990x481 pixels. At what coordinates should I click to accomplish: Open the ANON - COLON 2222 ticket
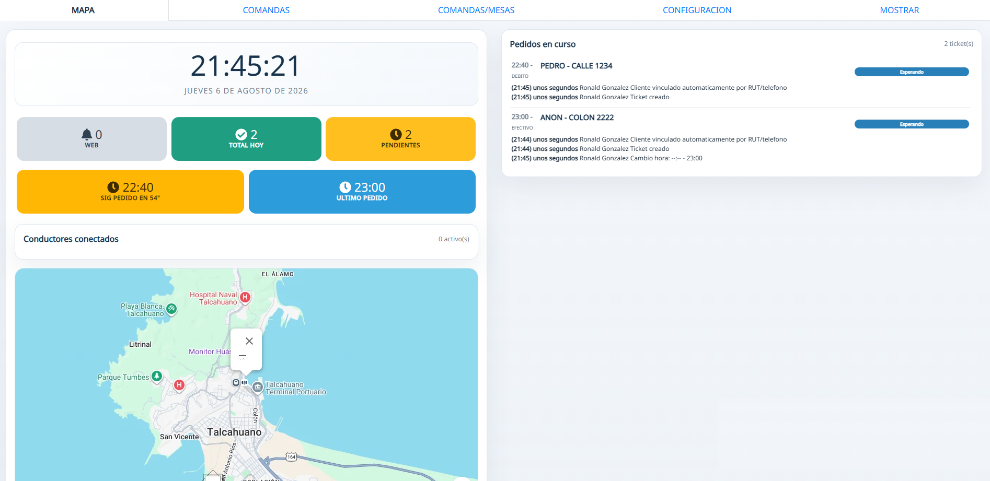point(577,118)
